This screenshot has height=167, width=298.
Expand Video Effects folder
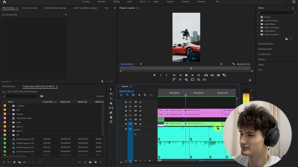(258, 31)
